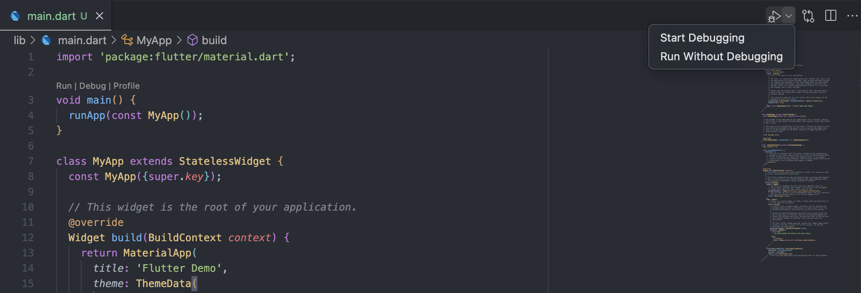The width and height of the screenshot is (861, 293).
Task: Open the source control changes icon
Action: (x=808, y=16)
